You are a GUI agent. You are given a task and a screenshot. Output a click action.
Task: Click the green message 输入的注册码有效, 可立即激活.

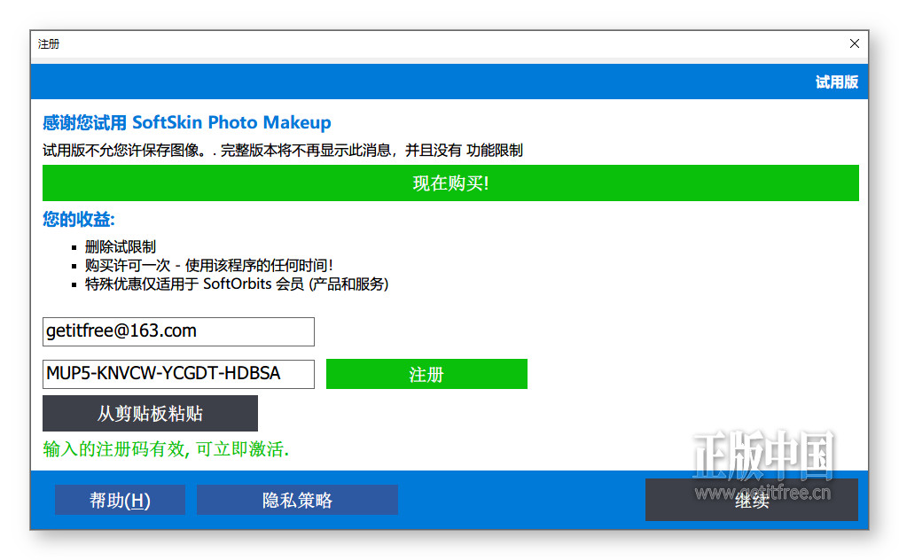click(166, 449)
